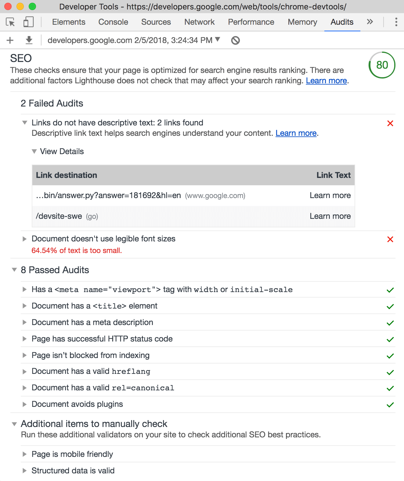404x481 pixels.
Task: Switch to the Network tab
Action: coord(200,22)
